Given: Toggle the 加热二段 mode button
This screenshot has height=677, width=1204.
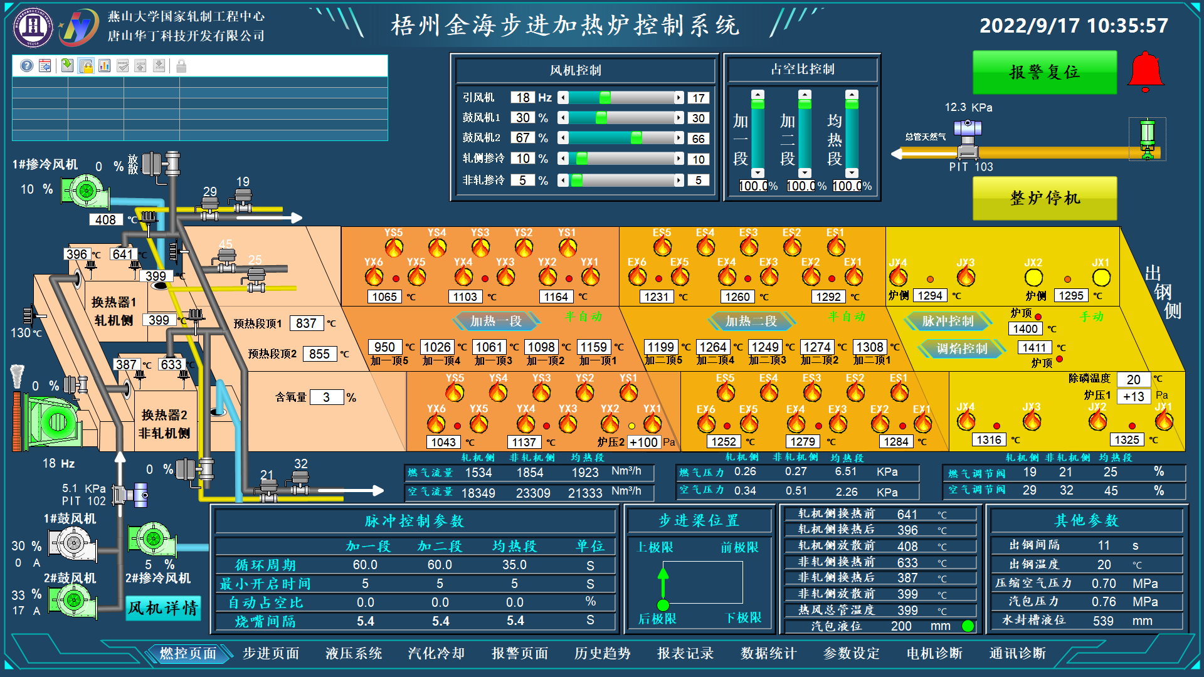Looking at the screenshot, I should 751,321.
